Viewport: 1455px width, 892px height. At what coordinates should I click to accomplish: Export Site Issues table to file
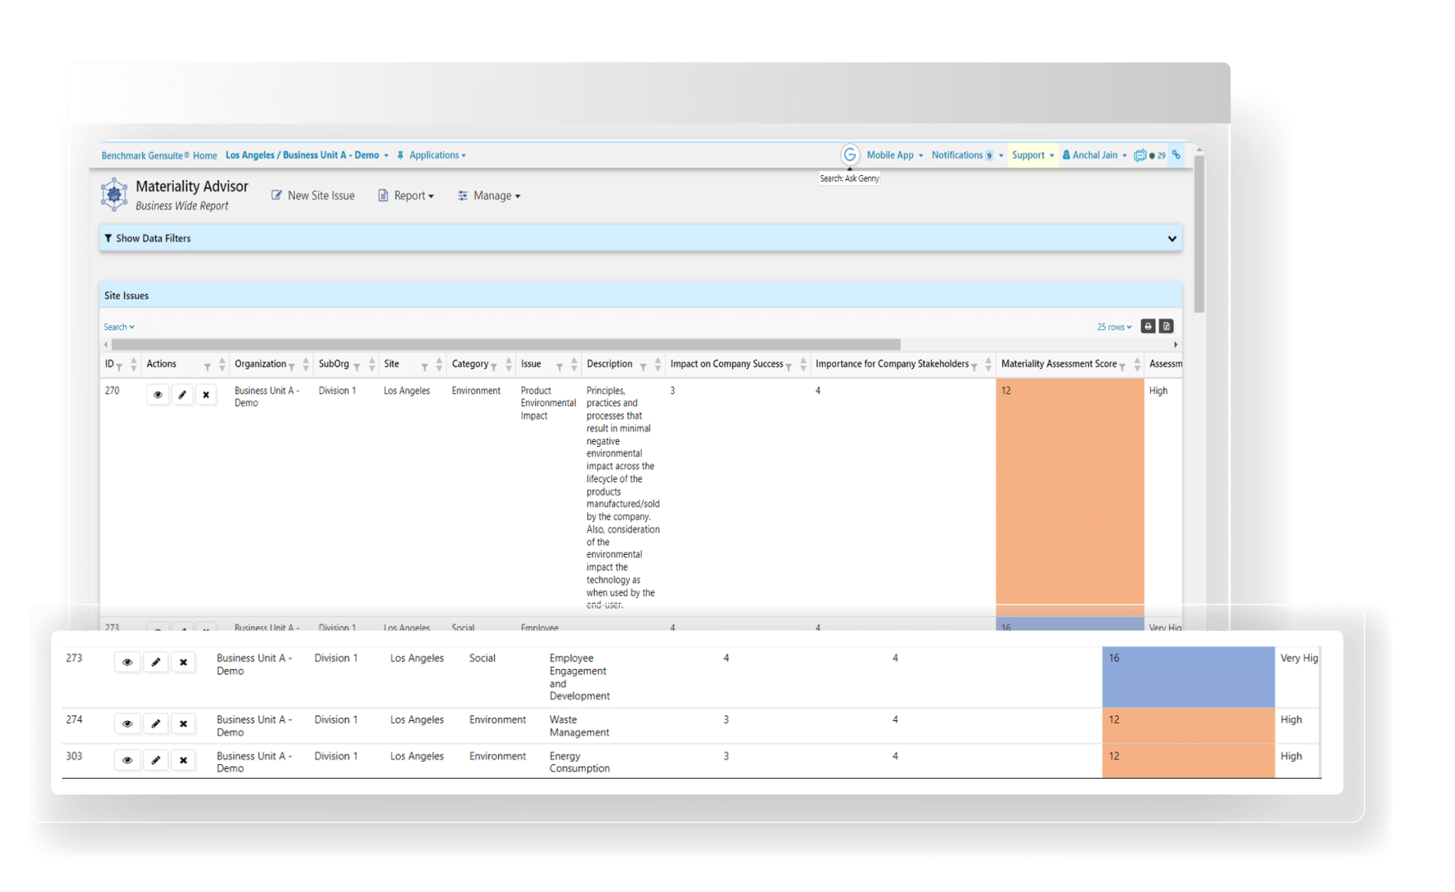click(1167, 326)
